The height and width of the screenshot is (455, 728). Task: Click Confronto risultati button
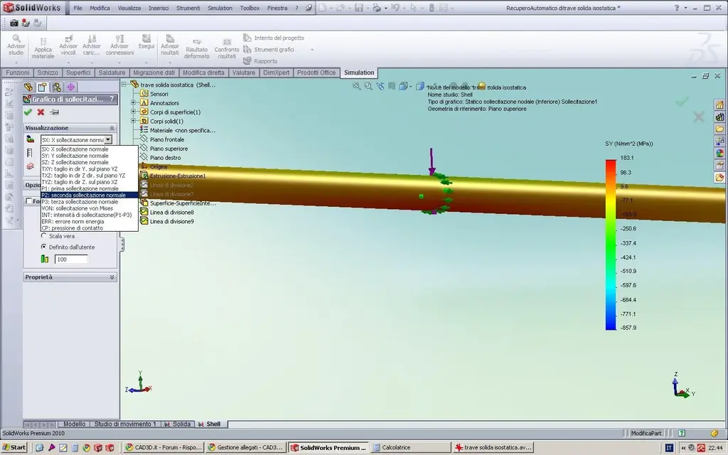[227, 48]
